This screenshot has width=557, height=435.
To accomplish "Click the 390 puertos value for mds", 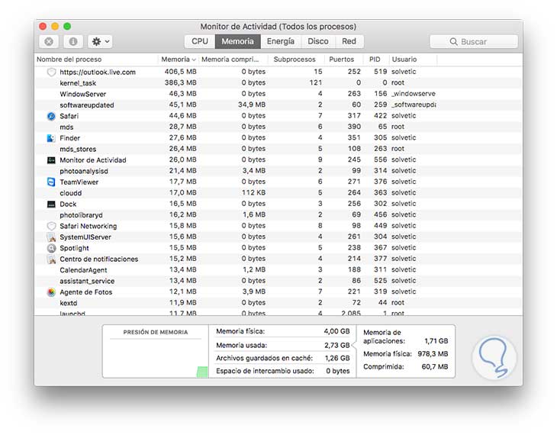I will [x=354, y=127].
